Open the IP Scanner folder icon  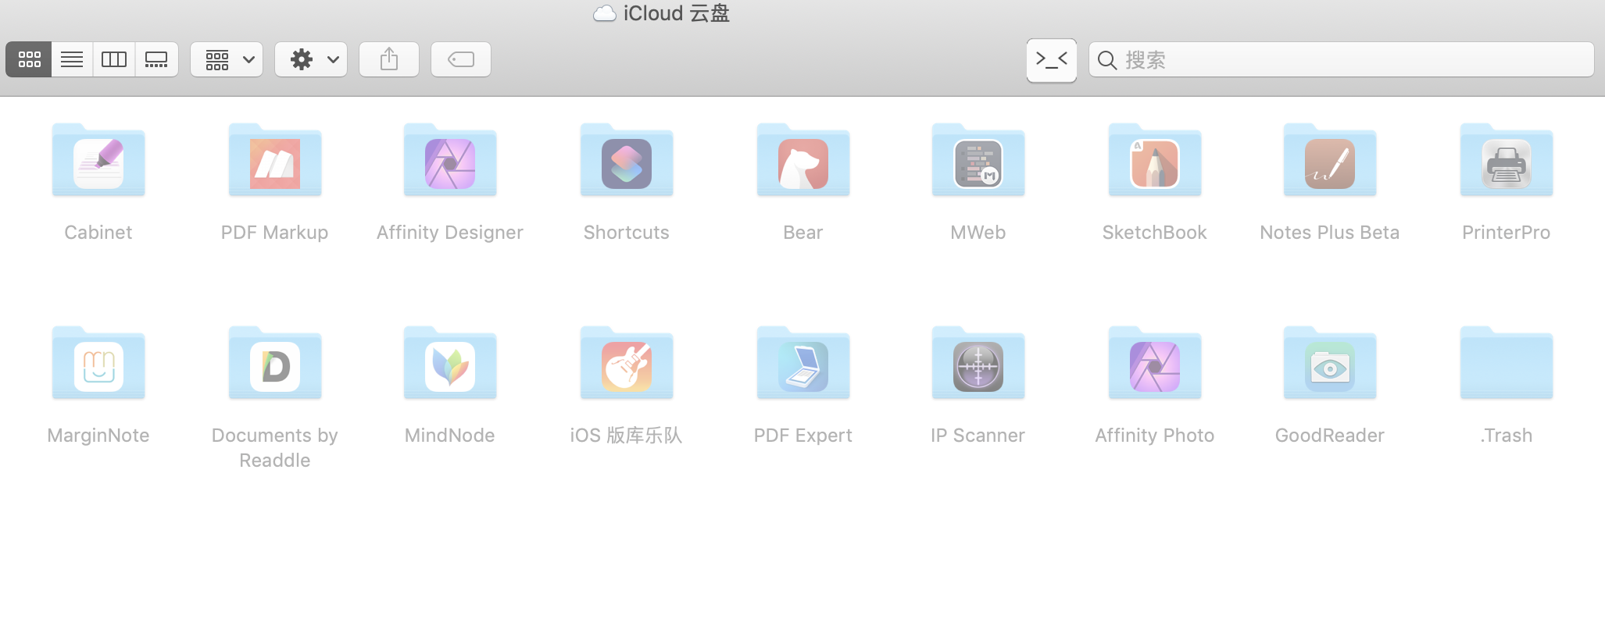(x=978, y=363)
